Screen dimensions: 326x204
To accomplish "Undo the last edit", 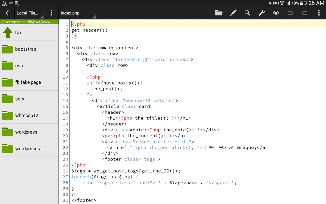I will (x=290, y=13).
